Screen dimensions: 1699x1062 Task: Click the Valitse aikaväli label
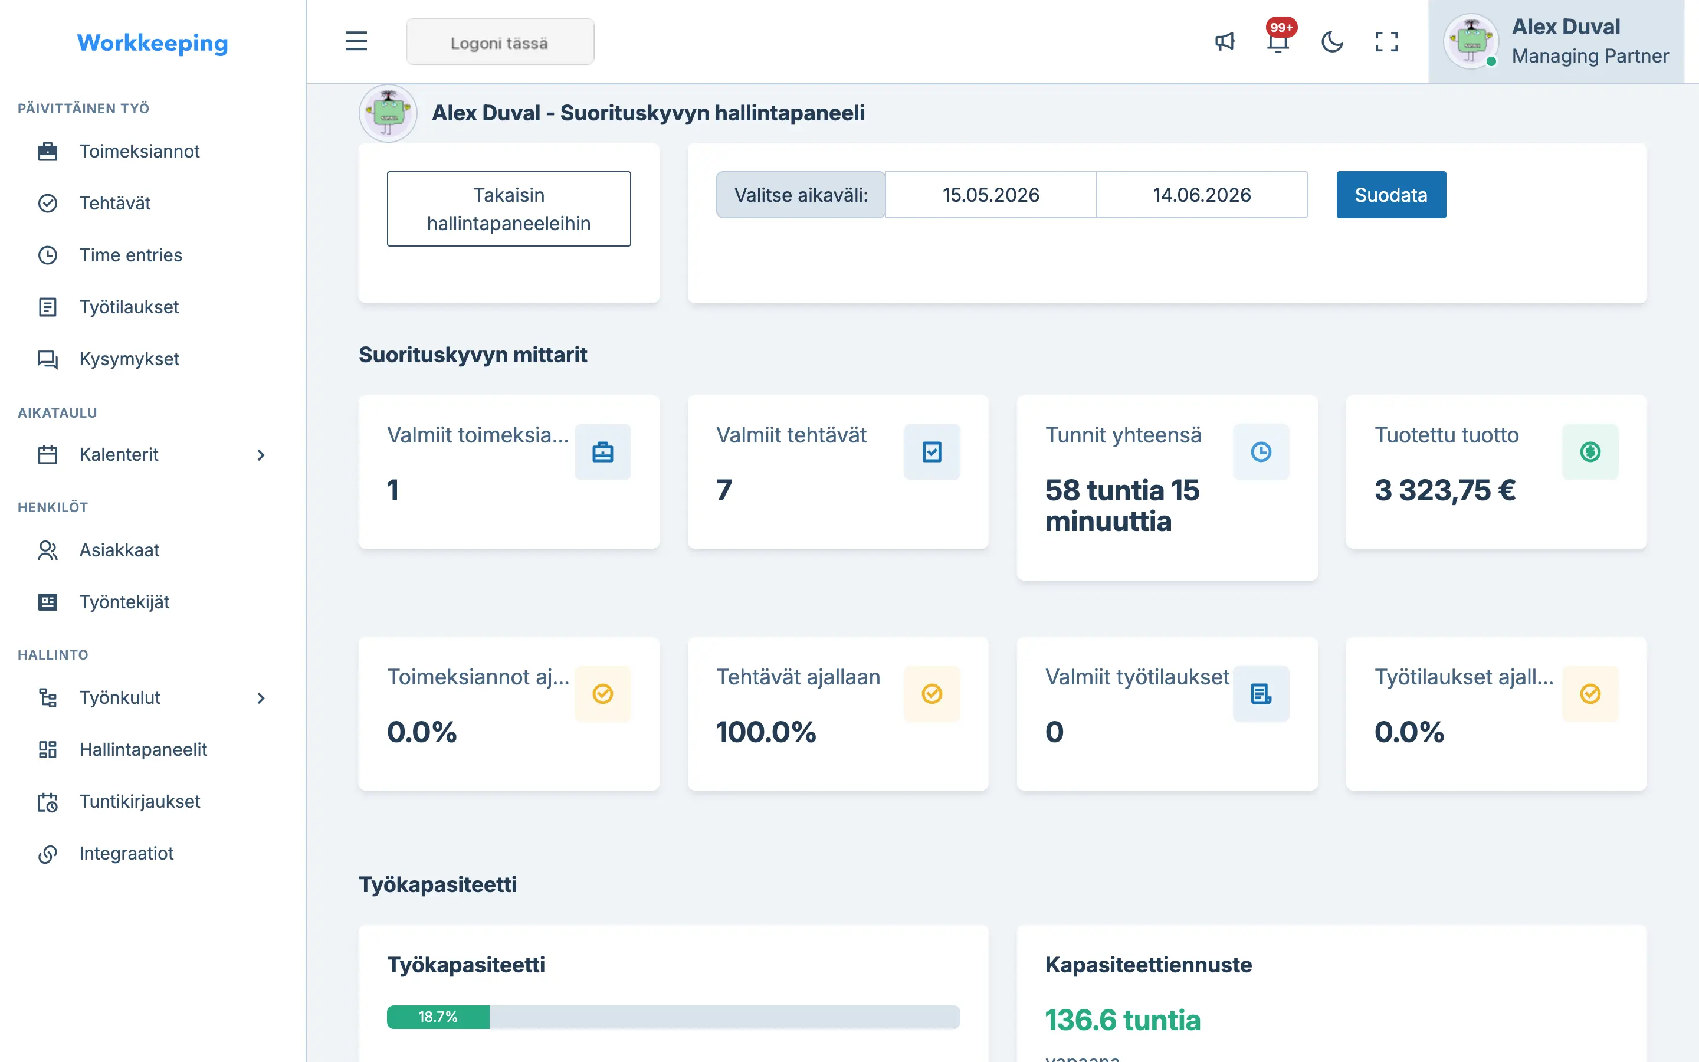[801, 195]
